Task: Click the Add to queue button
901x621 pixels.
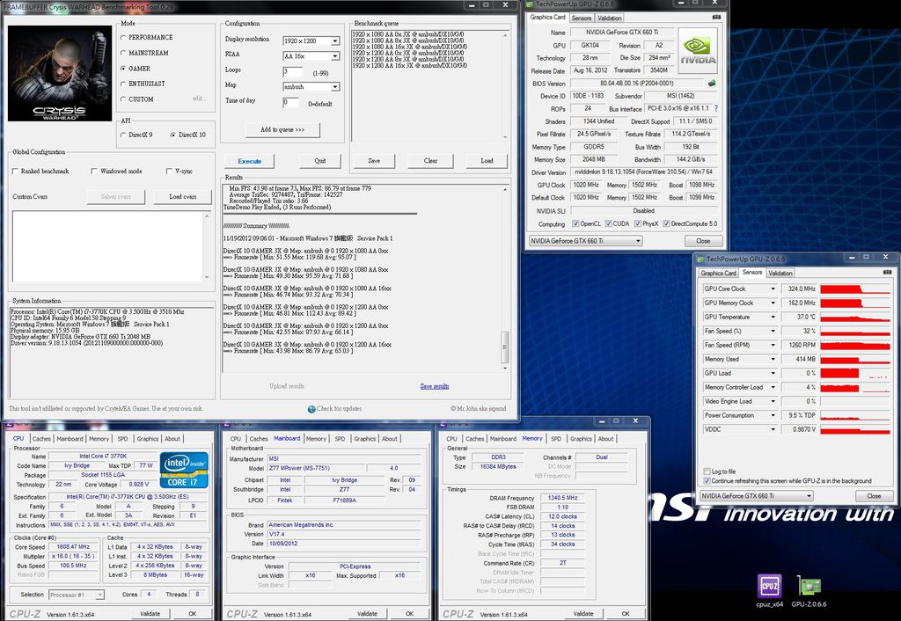Action: 282,130
